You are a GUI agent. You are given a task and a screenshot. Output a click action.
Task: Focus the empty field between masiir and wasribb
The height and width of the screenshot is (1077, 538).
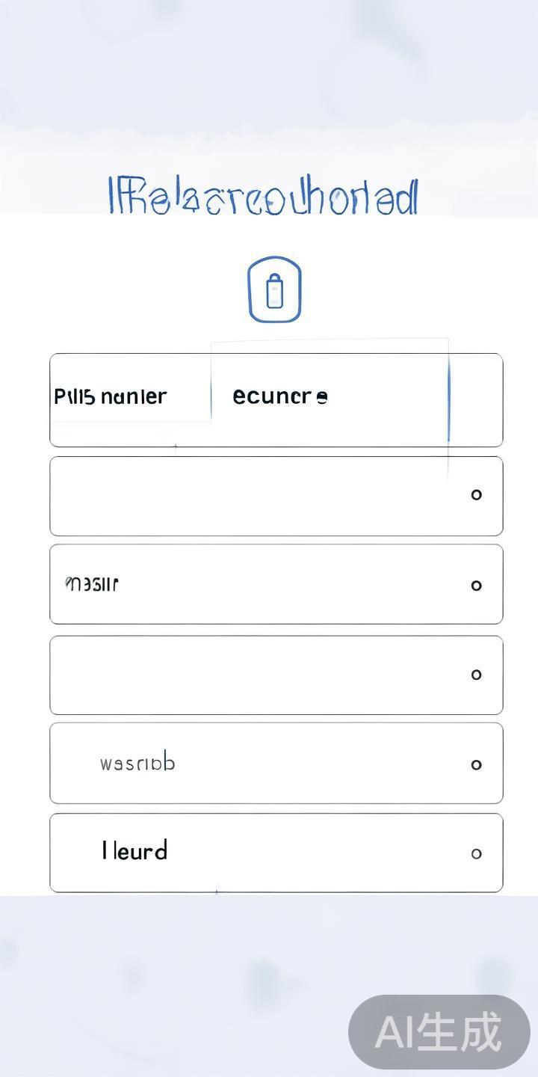(x=254, y=675)
